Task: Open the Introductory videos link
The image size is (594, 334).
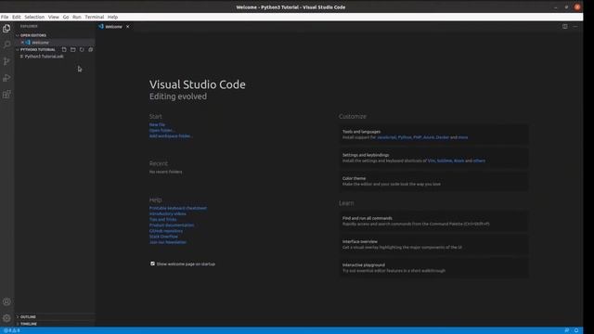Action: click(167, 213)
